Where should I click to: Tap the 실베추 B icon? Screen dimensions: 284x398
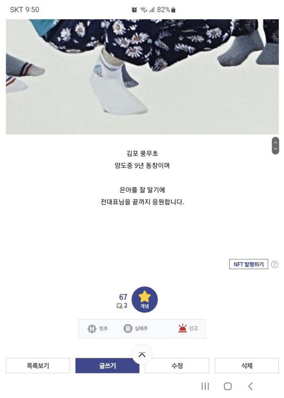pyautogui.click(x=128, y=328)
